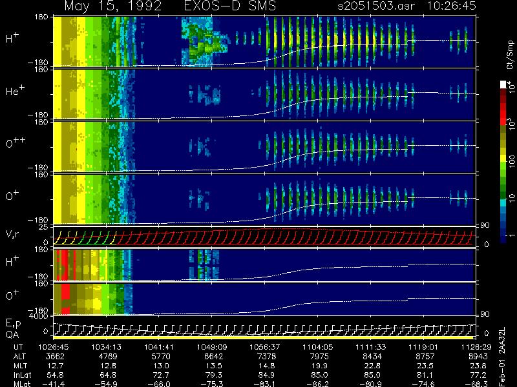The image size is (517, 387).
Task: Click the InLat value '81.1'
Action: (425, 375)
